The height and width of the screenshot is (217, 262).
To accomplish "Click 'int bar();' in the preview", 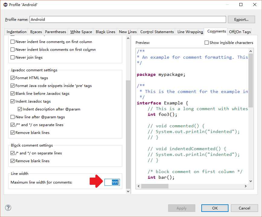I will (161, 177).
